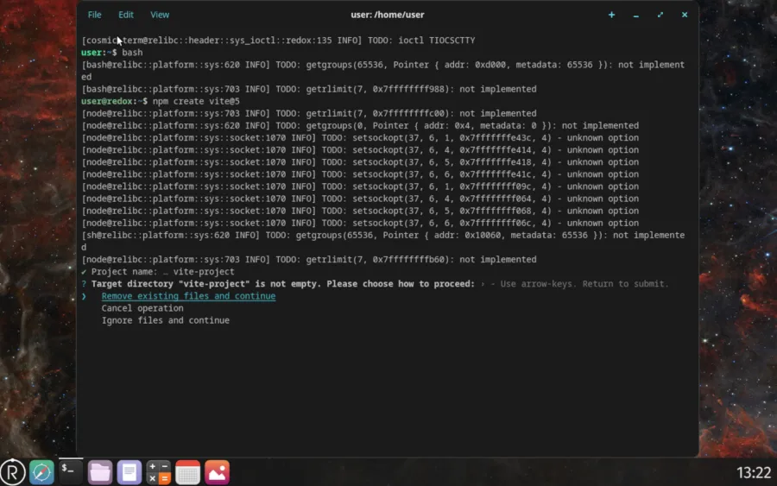Open the file manager folder icon
Screen dimensions: 777x486
[100, 471]
